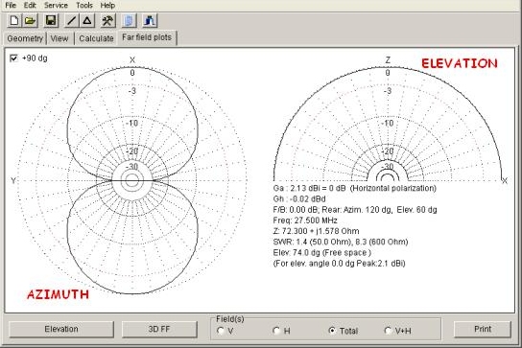The image size is (522, 348).
Task: Click the Print button
Action: point(483,329)
